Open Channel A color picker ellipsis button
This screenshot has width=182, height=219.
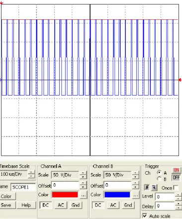click(x=84, y=195)
